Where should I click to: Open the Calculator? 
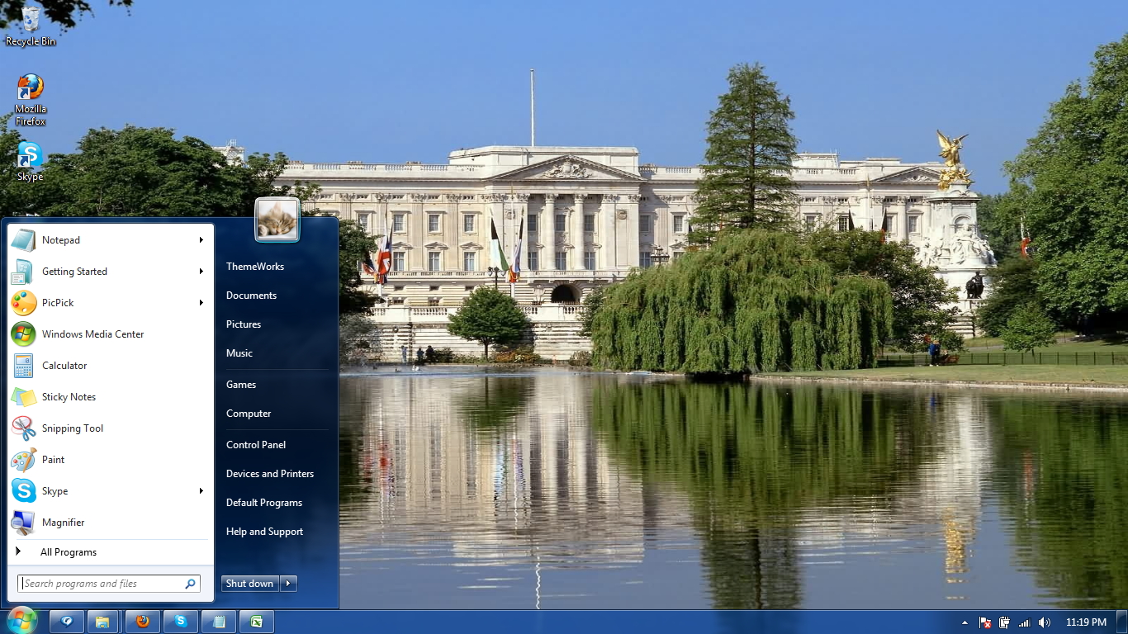(x=64, y=366)
